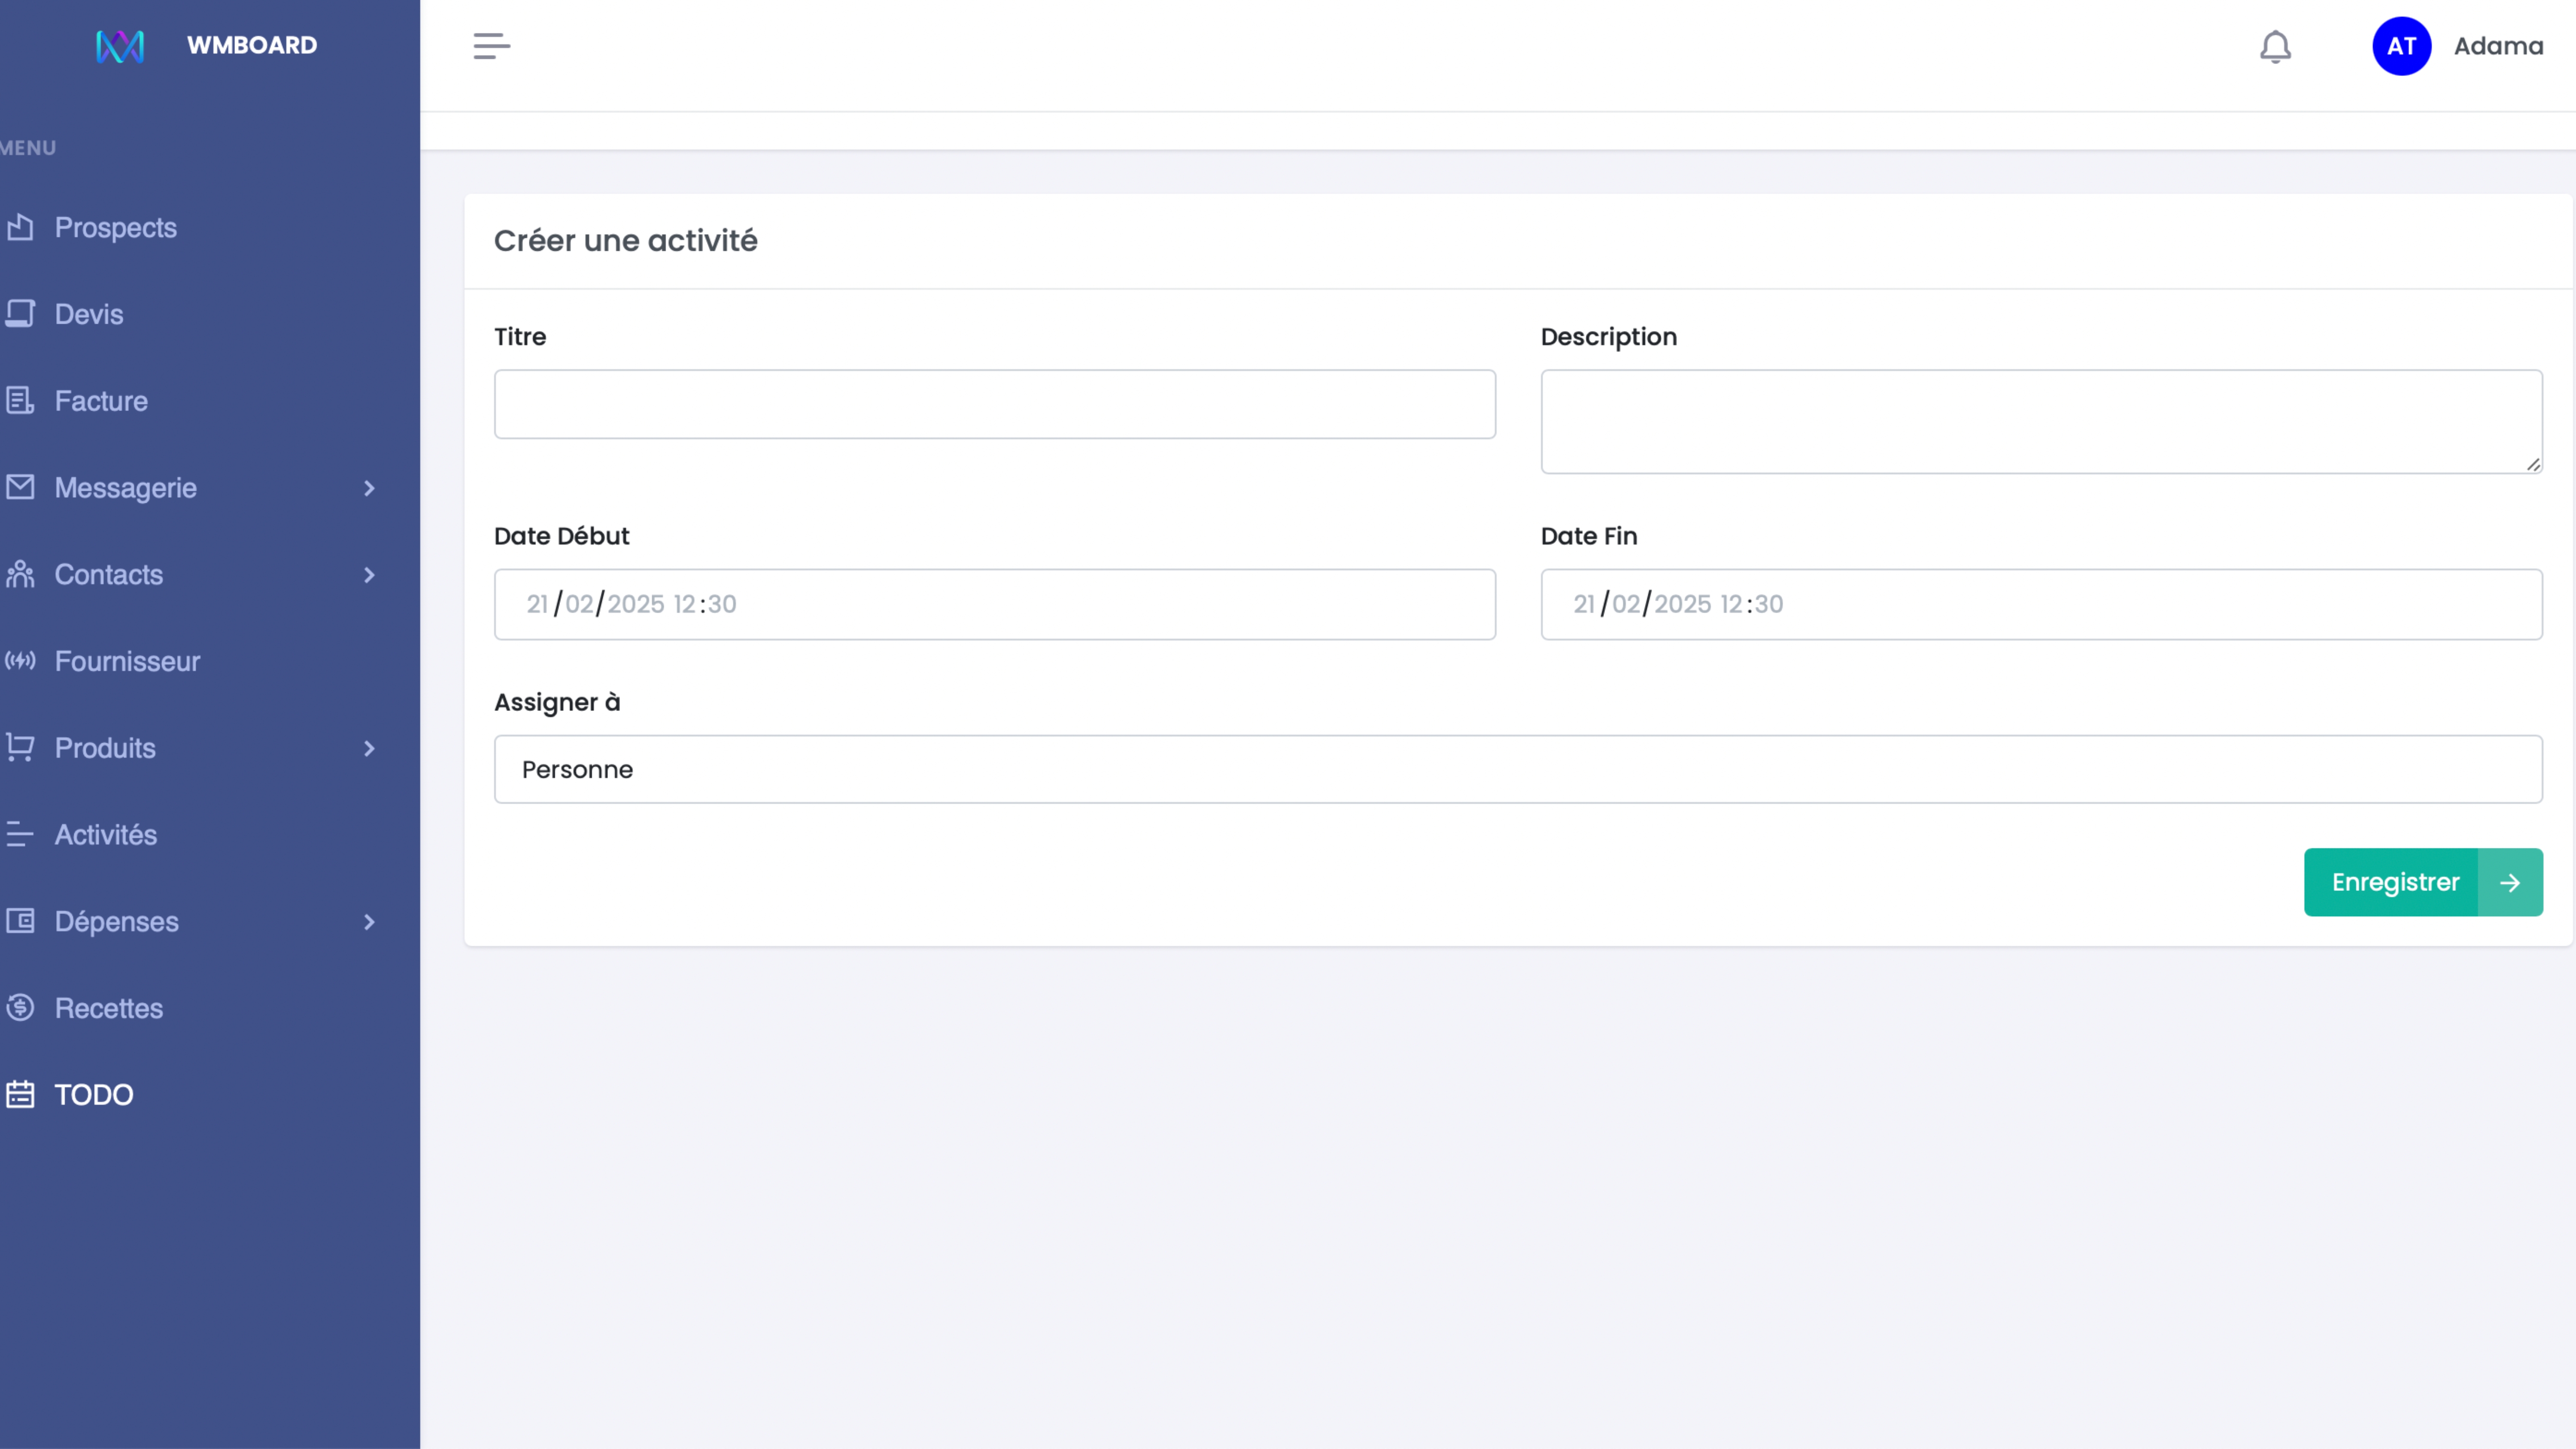Click the Prospects sidebar icon
This screenshot has width=2576, height=1449.
(20, 228)
